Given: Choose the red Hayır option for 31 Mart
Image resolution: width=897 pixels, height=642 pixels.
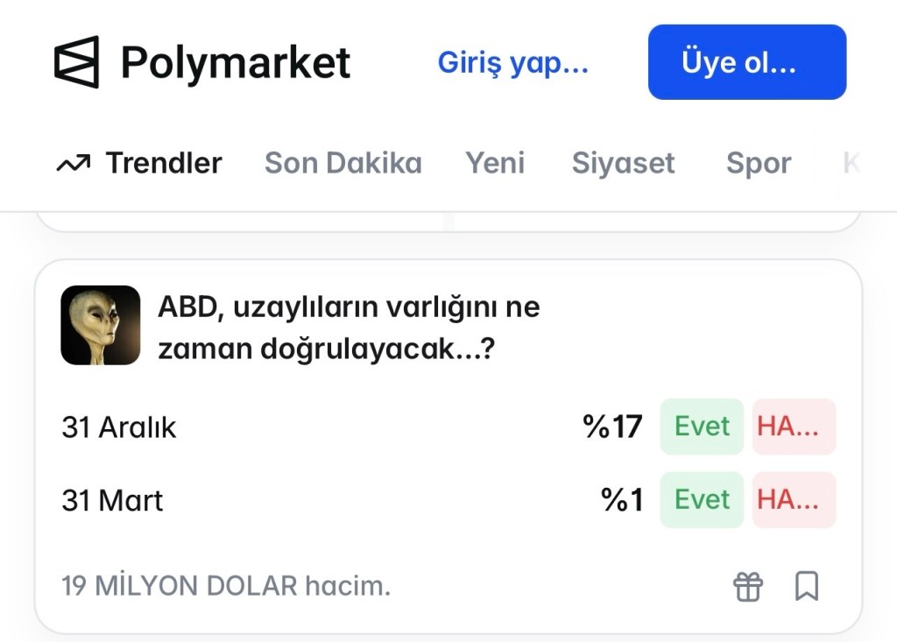Looking at the screenshot, I should (794, 500).
